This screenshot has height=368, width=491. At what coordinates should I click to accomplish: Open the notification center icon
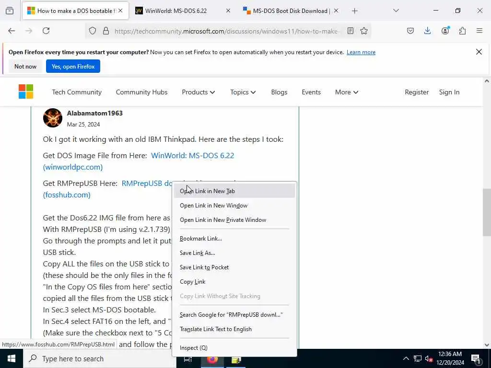click(x=476, y=358)
